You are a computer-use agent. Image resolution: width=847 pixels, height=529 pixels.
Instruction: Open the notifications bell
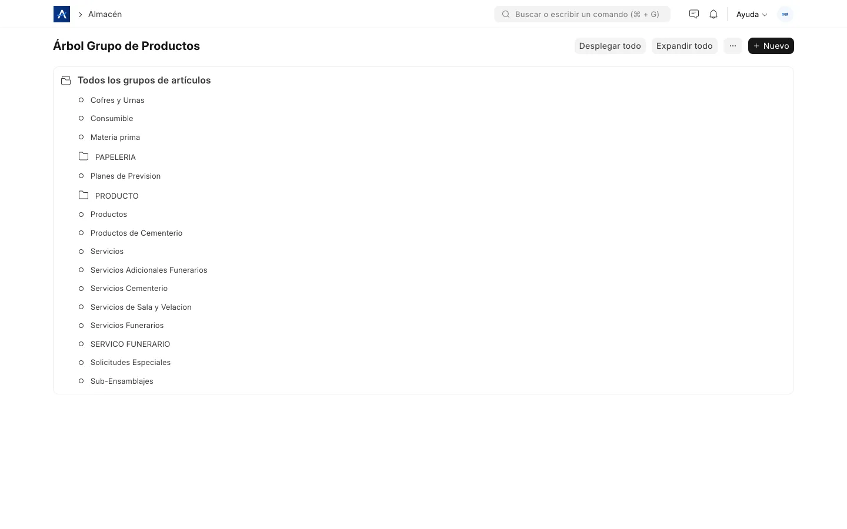pos(713,14)
